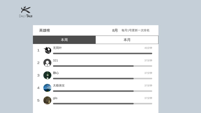Click the username 无同叶
The width and height of the screenshot is (201, 113).
pos(57,48)
